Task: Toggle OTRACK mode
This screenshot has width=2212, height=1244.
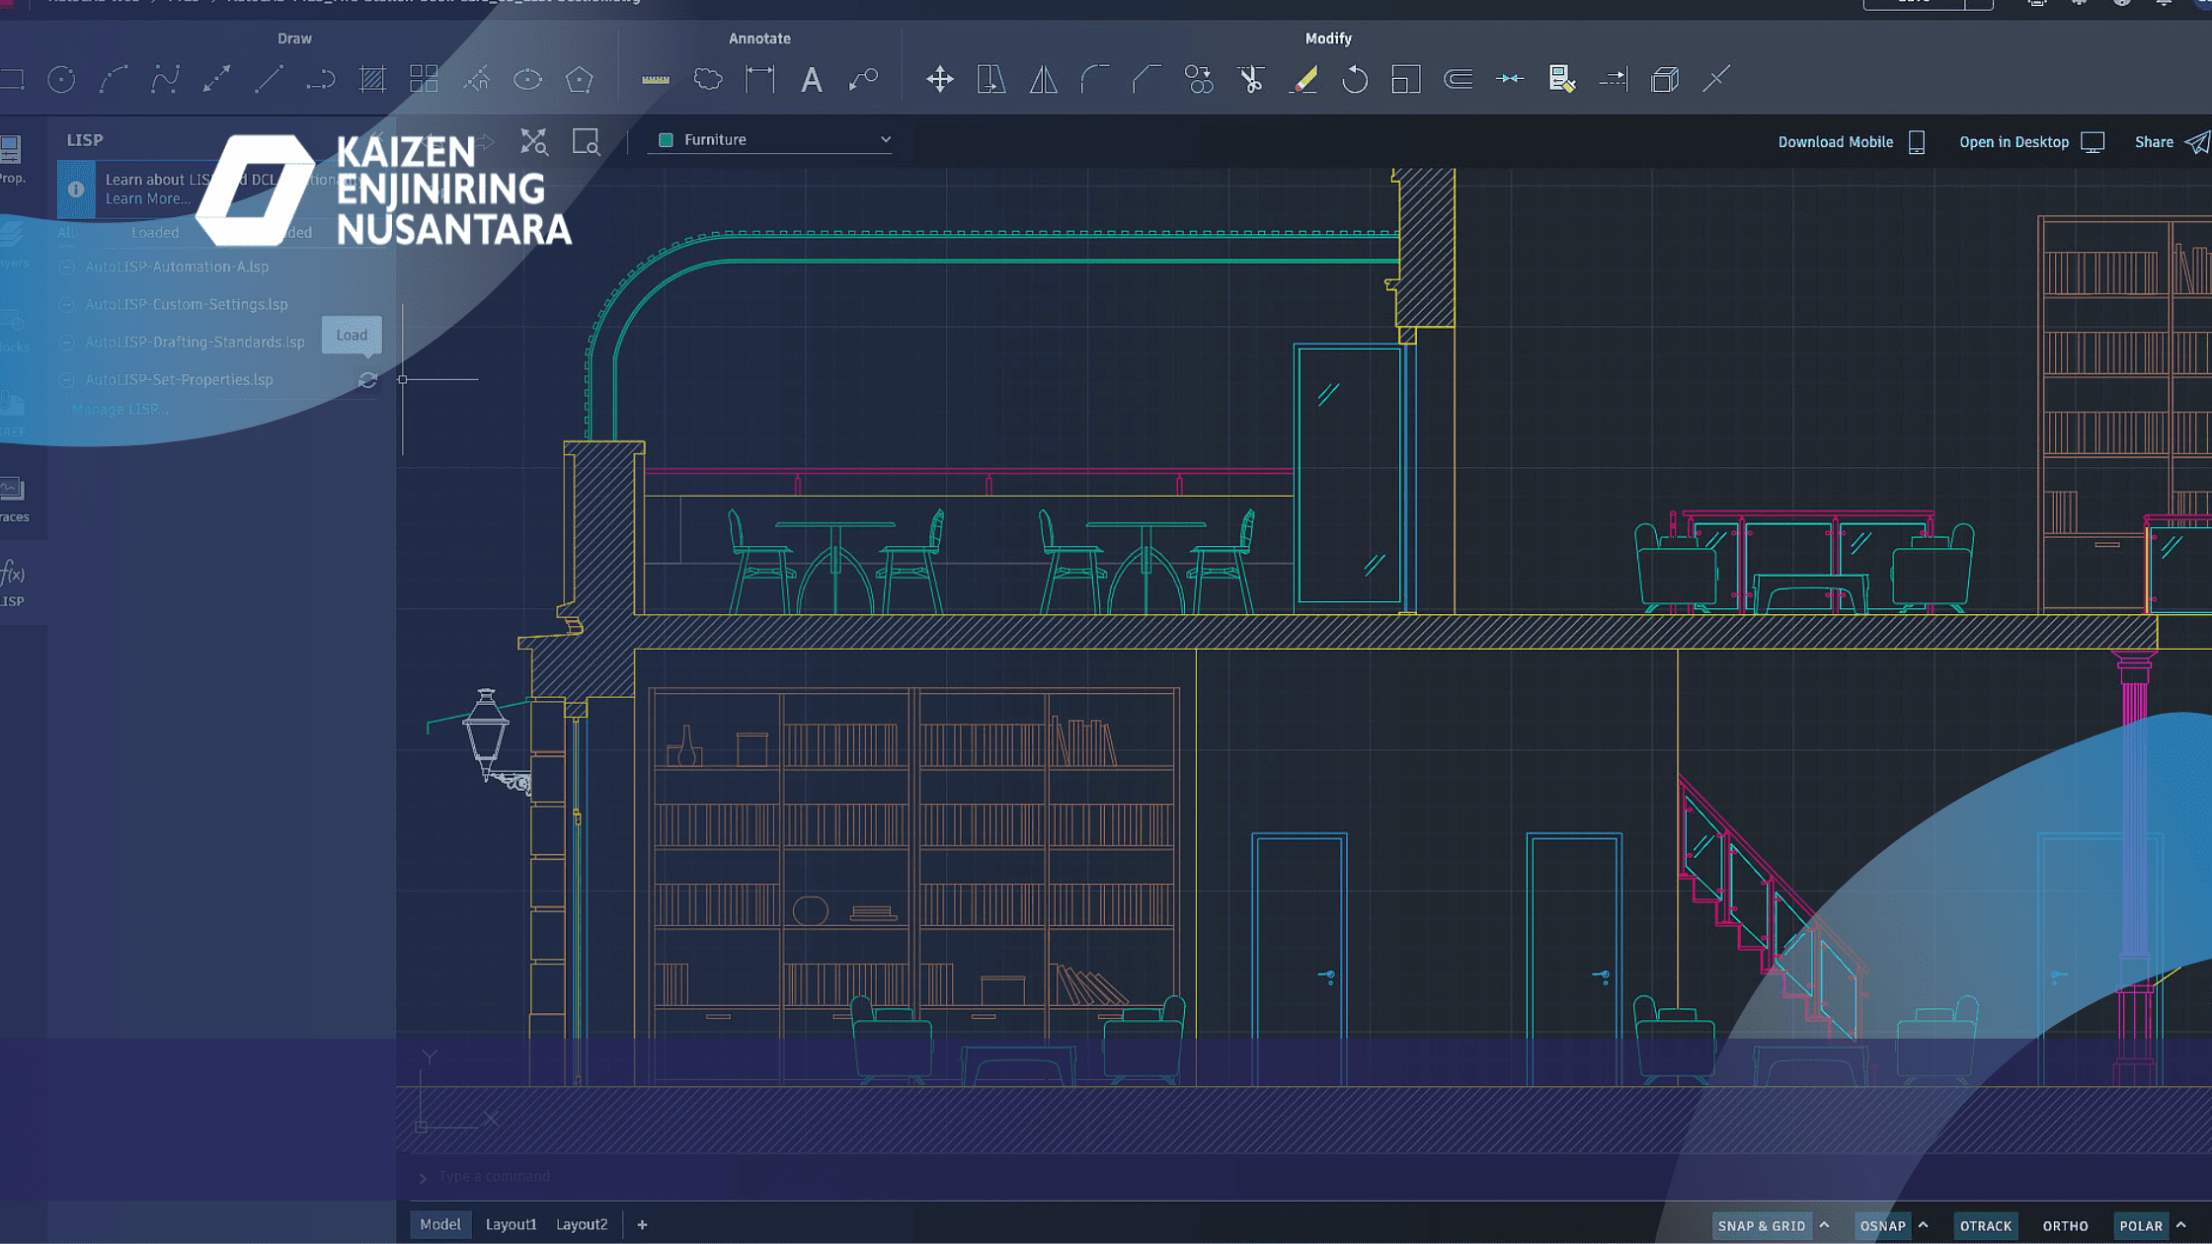Action: click(x=1985, y=1225)
